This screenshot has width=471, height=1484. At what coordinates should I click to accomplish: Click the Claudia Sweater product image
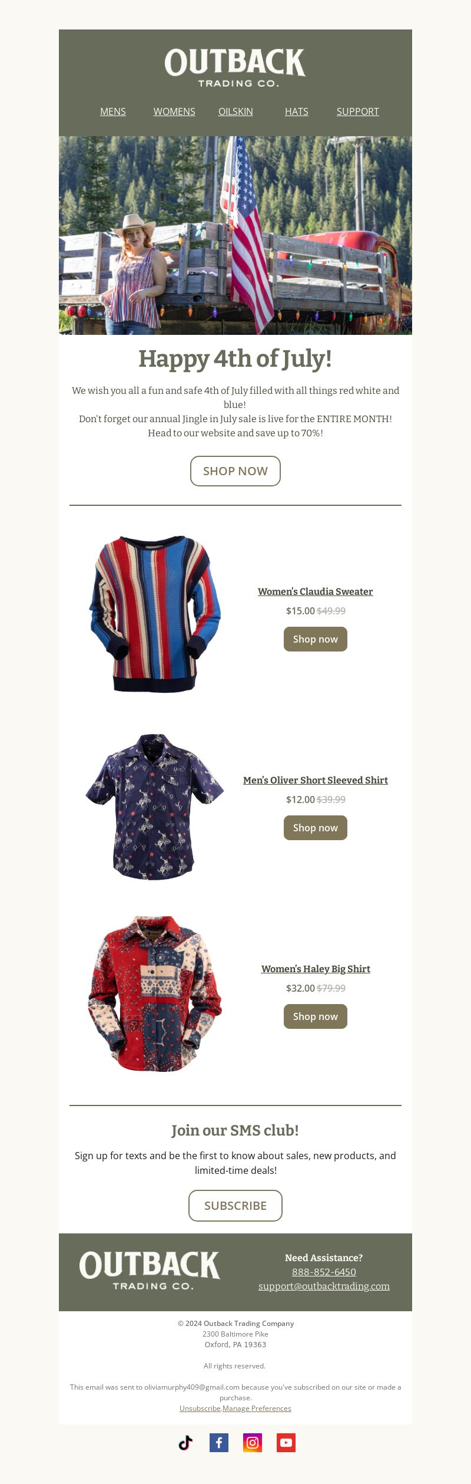[x=155, y=614]
